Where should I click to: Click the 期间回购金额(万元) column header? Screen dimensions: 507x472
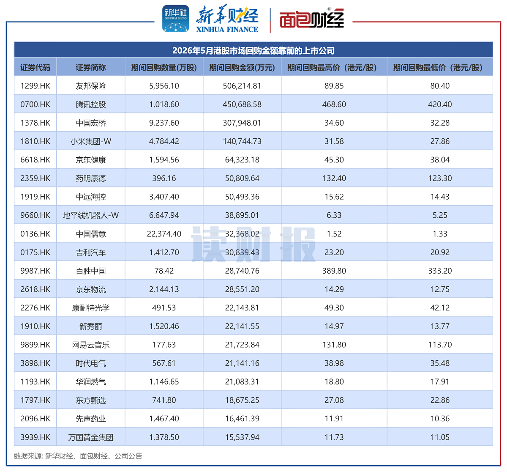click(x=242, y=68)
